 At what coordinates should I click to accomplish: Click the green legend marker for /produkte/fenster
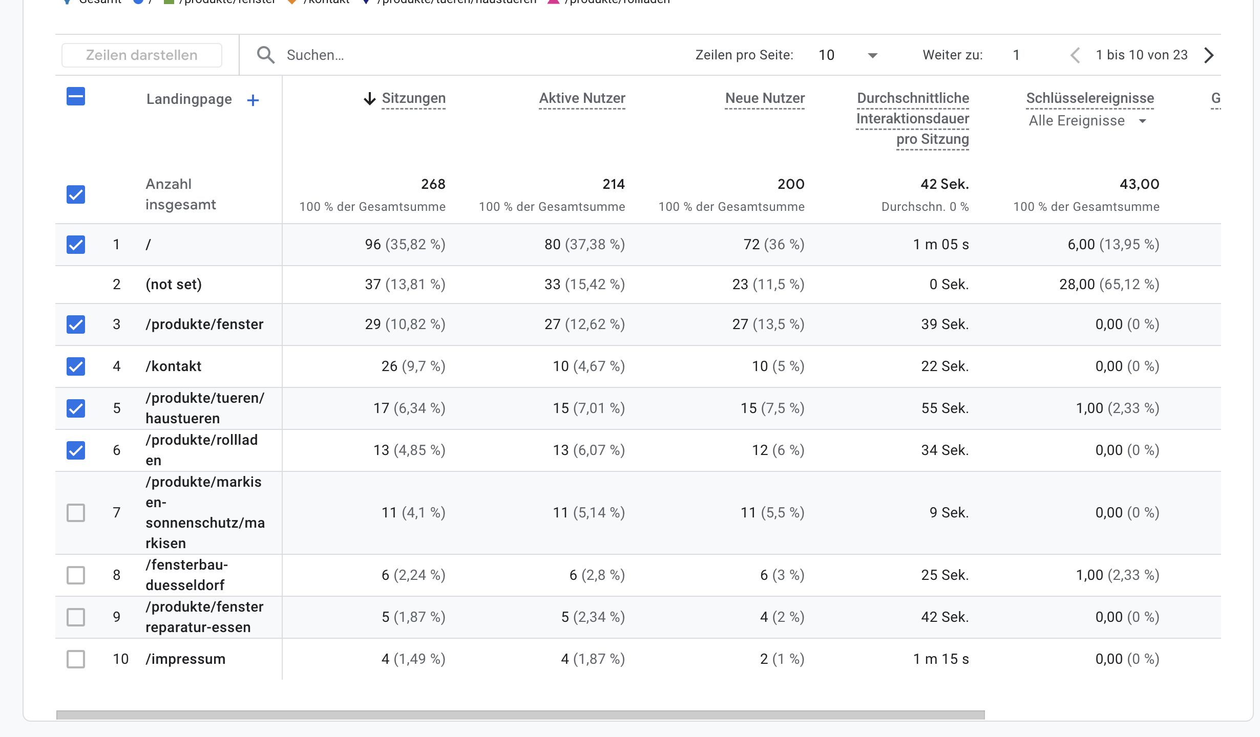click(169, 2)
